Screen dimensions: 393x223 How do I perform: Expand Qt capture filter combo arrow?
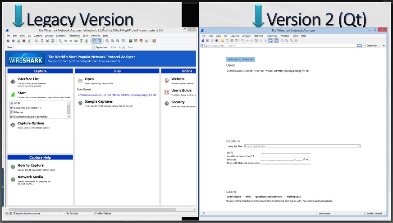click(x=358, y=146)
